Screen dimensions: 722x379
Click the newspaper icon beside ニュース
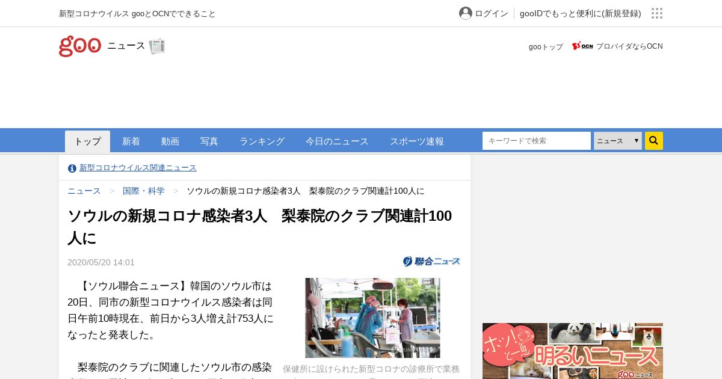coord(157,46)
